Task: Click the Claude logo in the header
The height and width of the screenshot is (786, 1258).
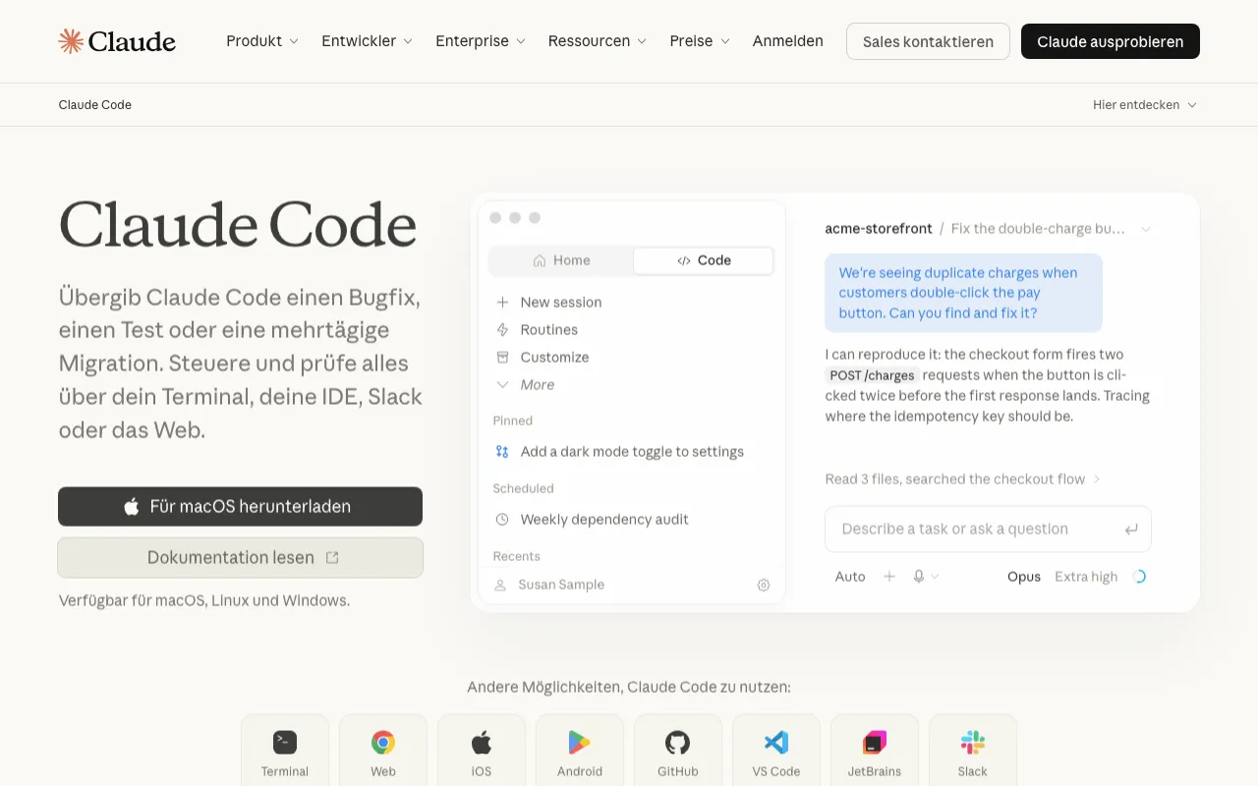Action: [117, 41]
